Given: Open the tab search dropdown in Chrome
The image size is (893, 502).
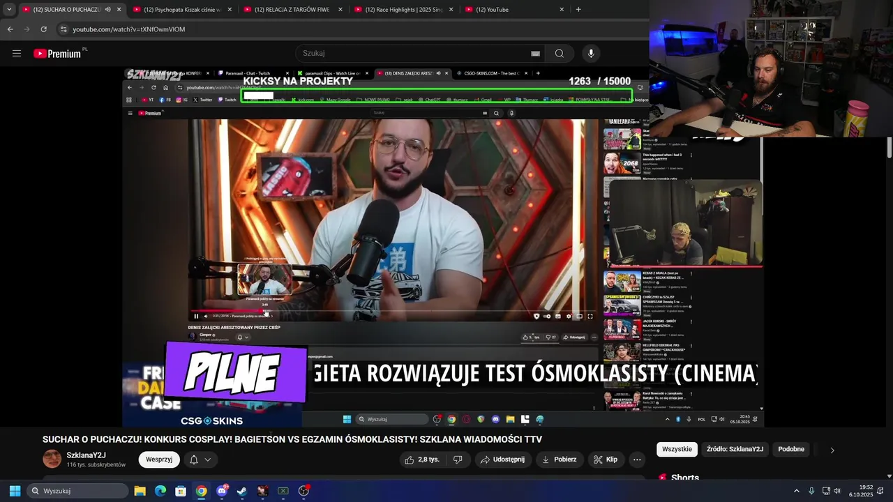Looking at the screenshot, I should coord(9,10).
